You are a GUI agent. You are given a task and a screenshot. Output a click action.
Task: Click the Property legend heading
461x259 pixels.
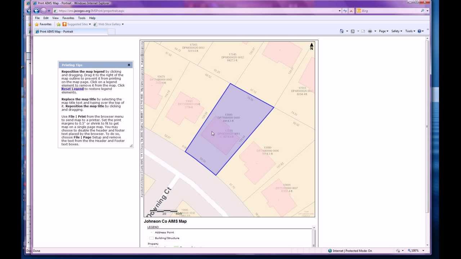tap(153, 244)
